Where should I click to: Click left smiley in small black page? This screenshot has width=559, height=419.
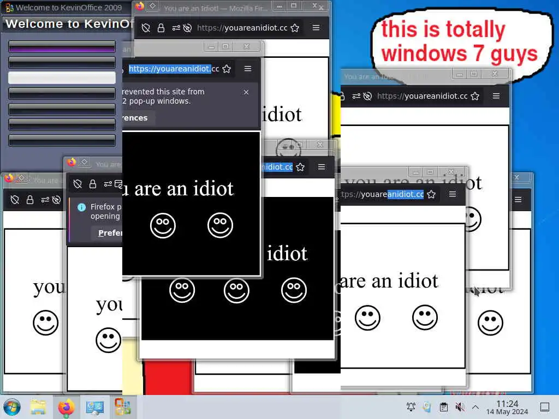tap(163, 225)
